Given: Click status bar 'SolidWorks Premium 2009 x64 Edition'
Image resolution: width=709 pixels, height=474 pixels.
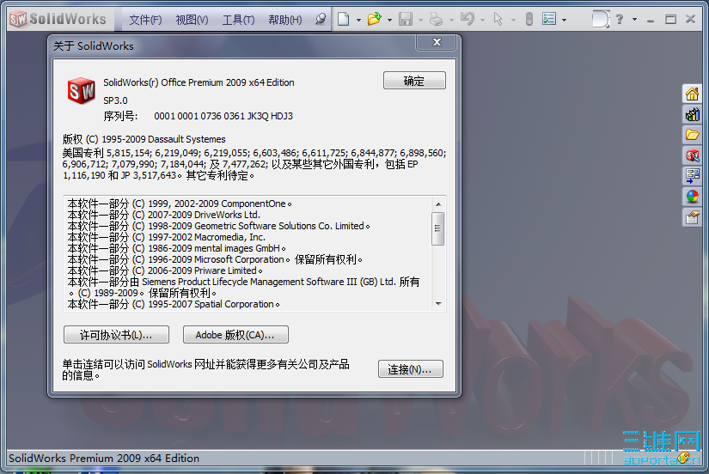Looking at the screenshot, I should (104, 459).
